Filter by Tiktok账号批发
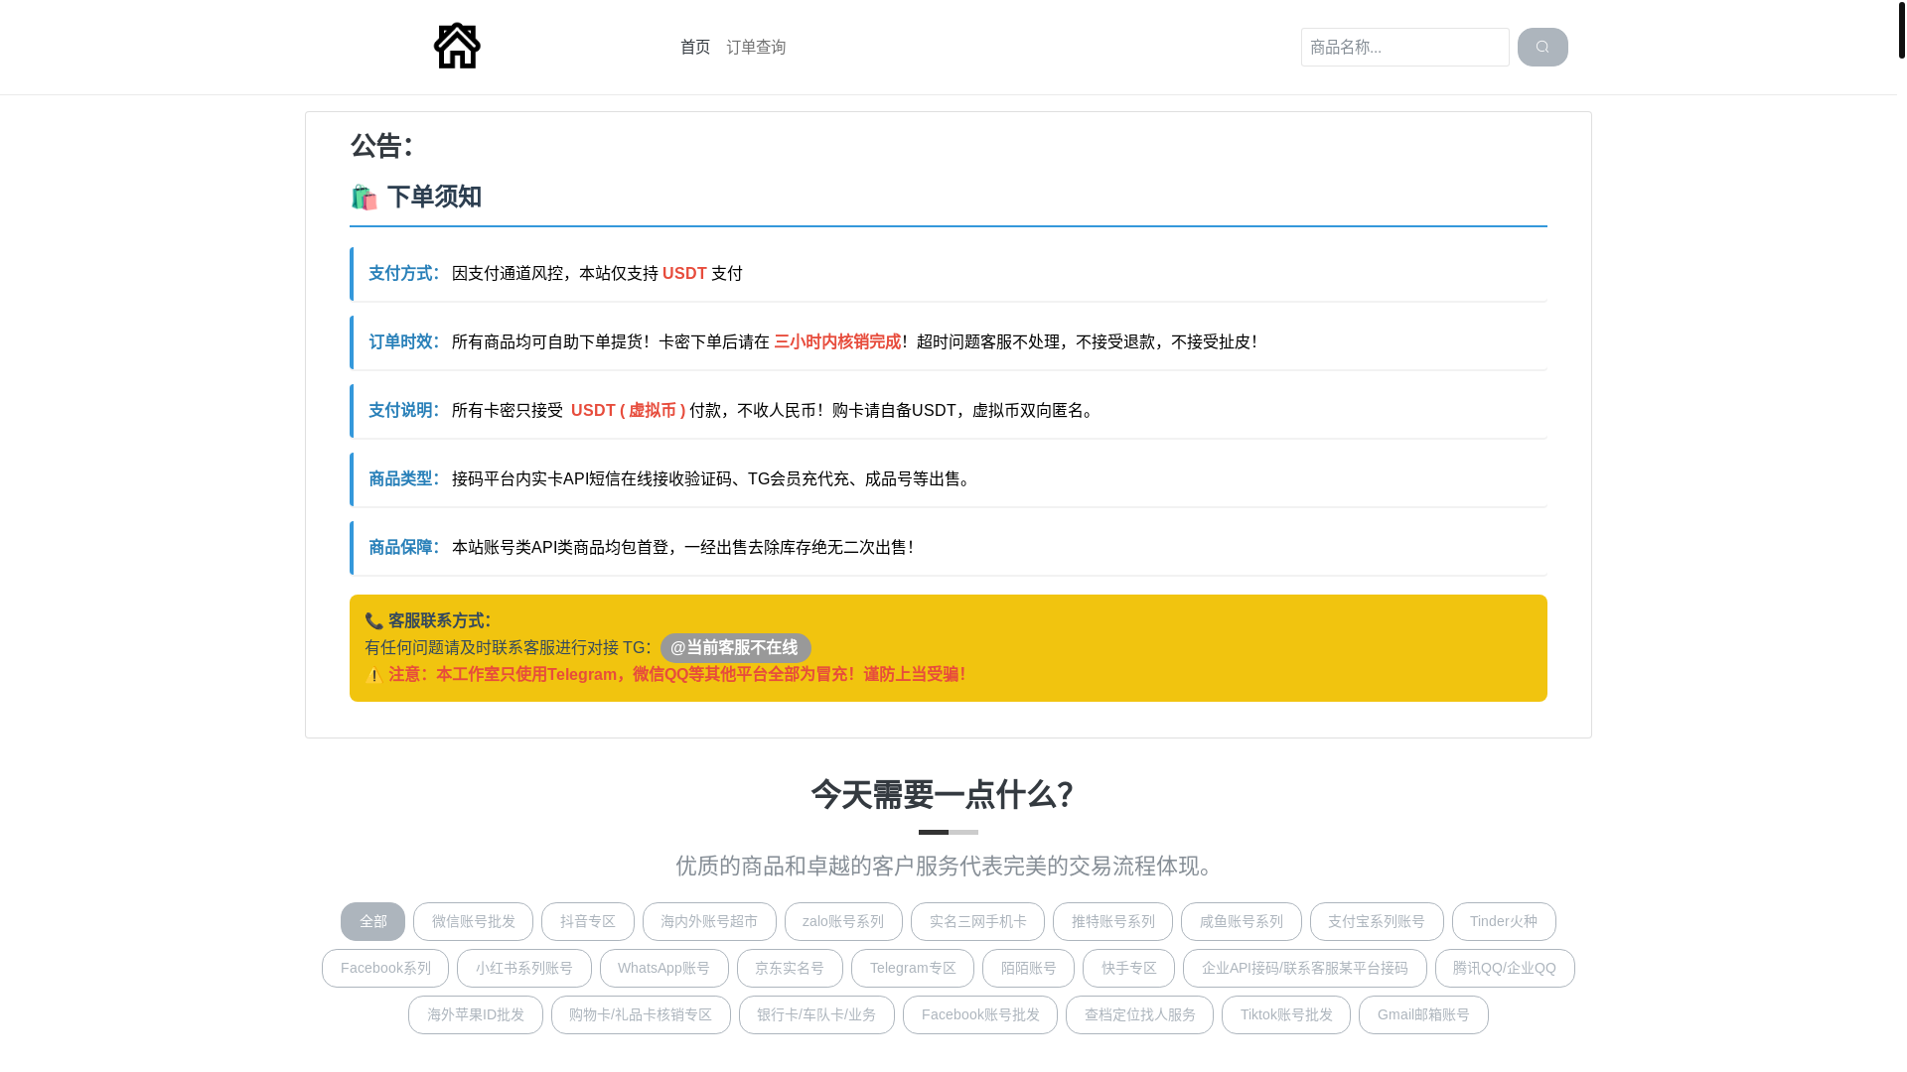Screen dimensions: 1907x1072 [x=1286, y=1014]
